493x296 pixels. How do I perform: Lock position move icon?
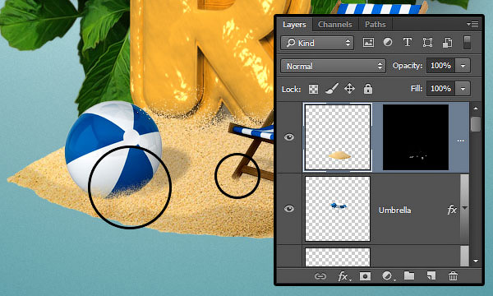[x=350, y=89]
